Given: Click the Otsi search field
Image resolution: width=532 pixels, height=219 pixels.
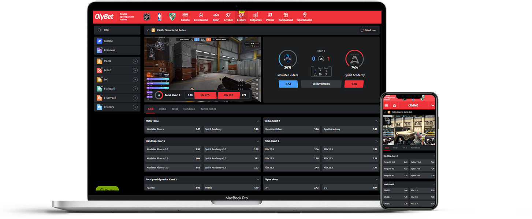Looking at the screenshot, I should (x=117, y=30).
